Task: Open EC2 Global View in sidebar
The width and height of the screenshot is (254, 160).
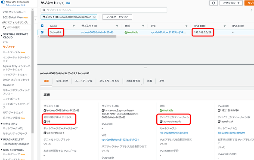Action: [13, 17]
